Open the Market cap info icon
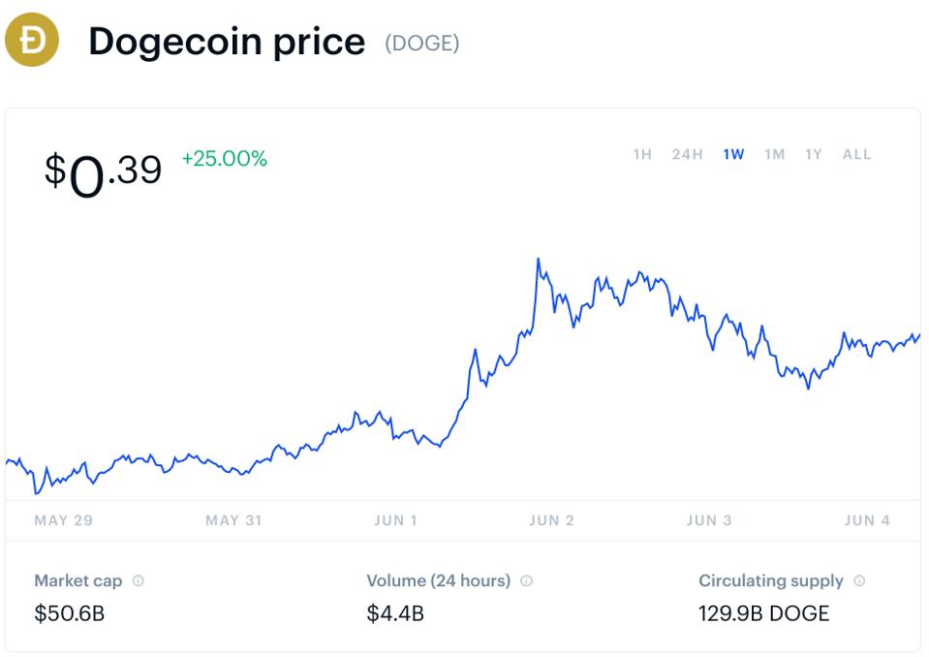 139,581
